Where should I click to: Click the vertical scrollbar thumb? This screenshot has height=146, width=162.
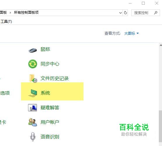click(x=161, y=126)
